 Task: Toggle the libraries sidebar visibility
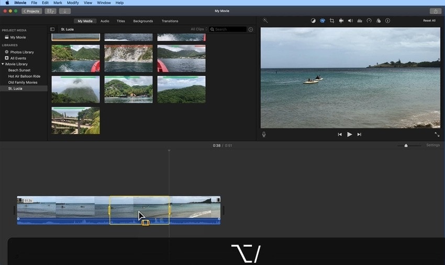click(52, 29)
